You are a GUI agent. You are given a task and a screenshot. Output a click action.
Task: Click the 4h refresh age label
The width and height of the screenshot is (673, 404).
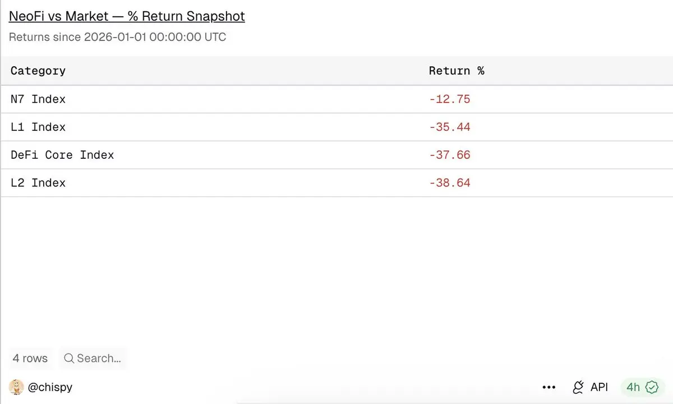633,387
